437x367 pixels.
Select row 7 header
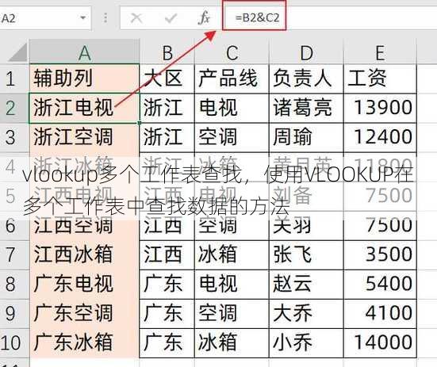pyautogui.click(x=14, y=254)
